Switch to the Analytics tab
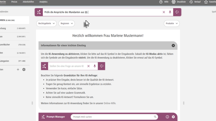 [43, 2]
